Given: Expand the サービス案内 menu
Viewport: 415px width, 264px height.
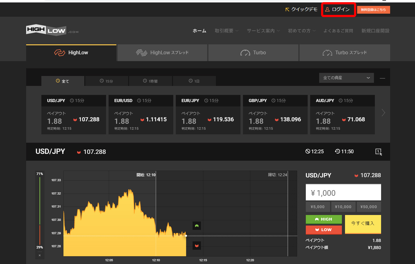Looking at the screenshot, I should [x=263, y=31].
